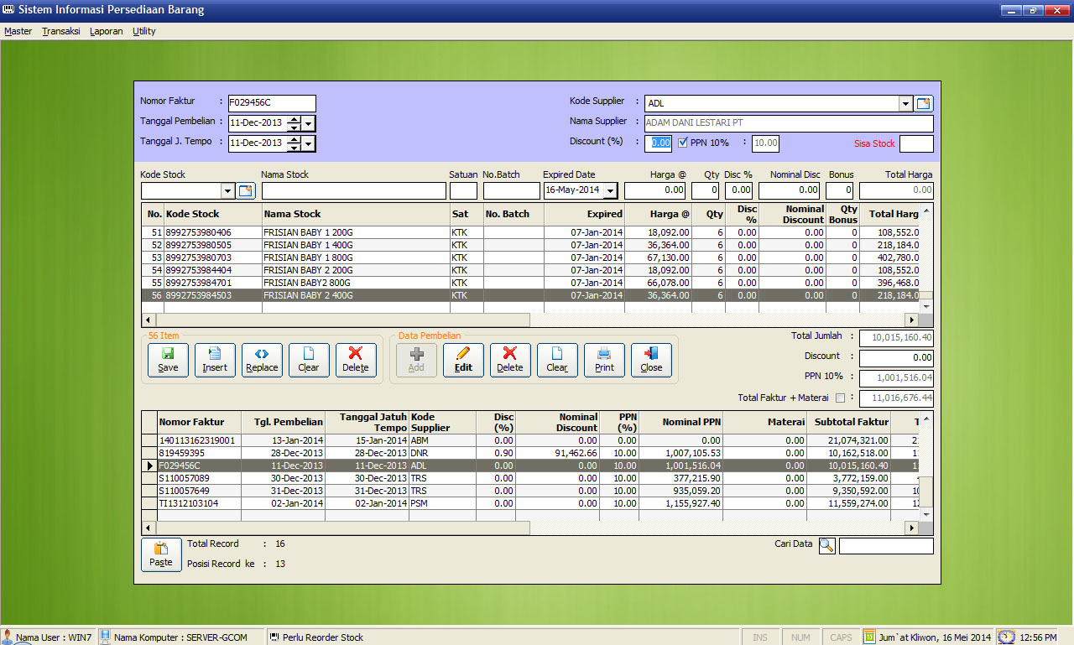Image resolution: width=1074 pixels, height=645 pixels.
Task: Toggle the PPN 10% checkbox
Action: tap(683, 143)
